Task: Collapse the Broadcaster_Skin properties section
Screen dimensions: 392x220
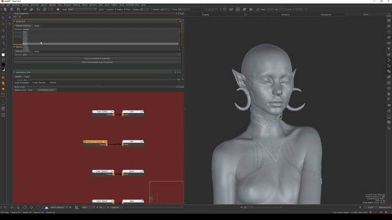Action: pos(14,72)
